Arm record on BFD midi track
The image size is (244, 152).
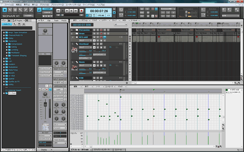point(101,37)
